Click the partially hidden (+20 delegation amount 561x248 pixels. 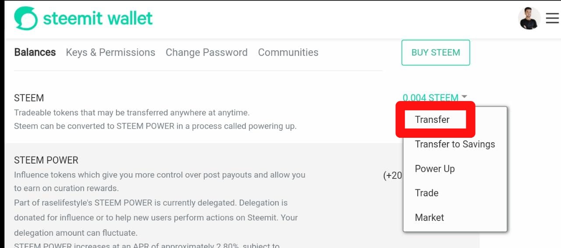[393, 175]
